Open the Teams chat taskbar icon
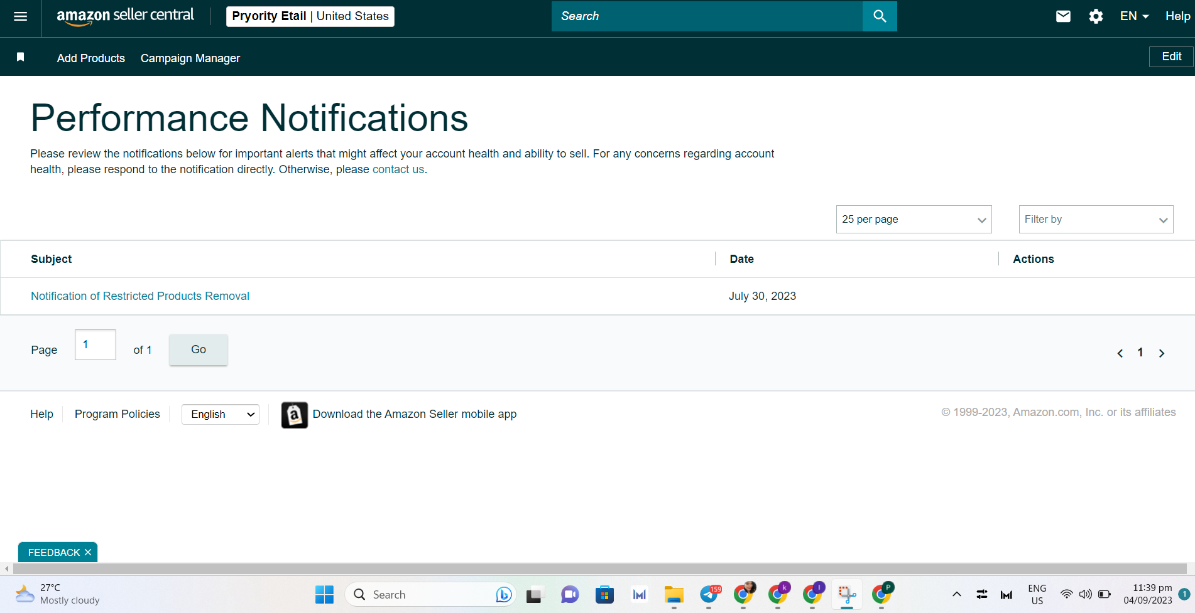This screenshot has height=613, width=1195. pyautogui.click(x=570, y=594)
